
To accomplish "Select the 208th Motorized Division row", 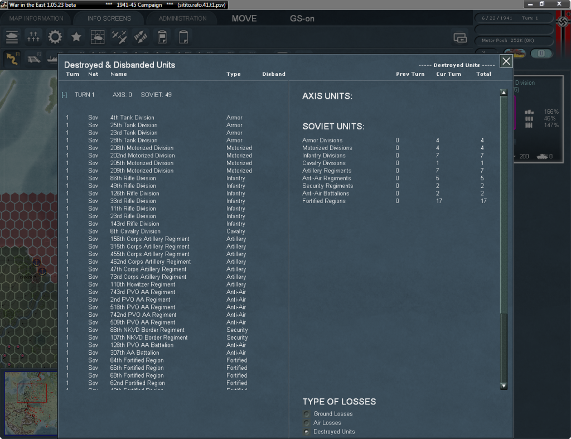I will [159, 148].
